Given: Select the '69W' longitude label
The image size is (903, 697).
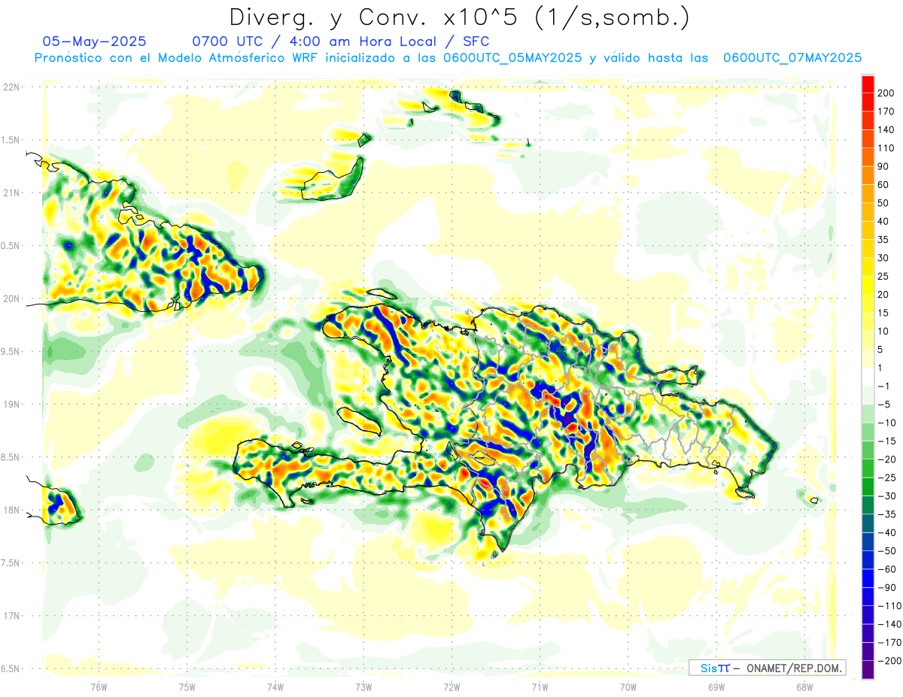Looking at the screenshot, I should pos(716,686).
